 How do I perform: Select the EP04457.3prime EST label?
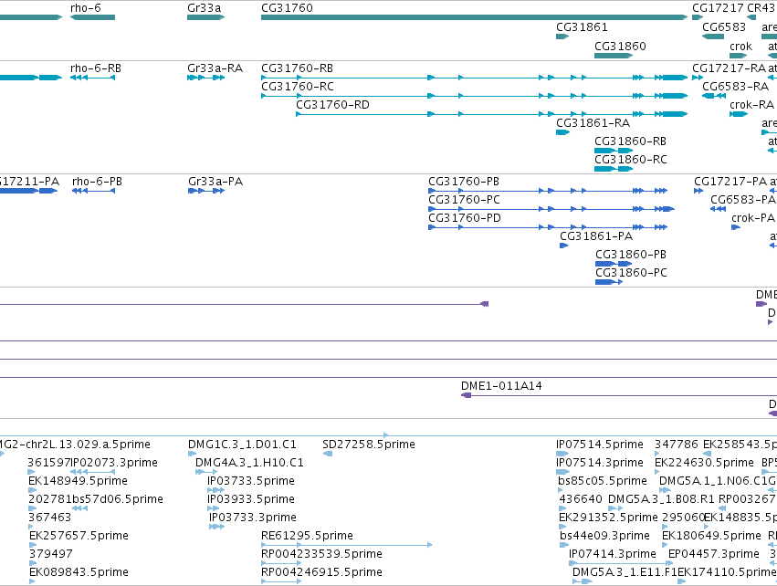pyautogui.click(x=714, y=555)
